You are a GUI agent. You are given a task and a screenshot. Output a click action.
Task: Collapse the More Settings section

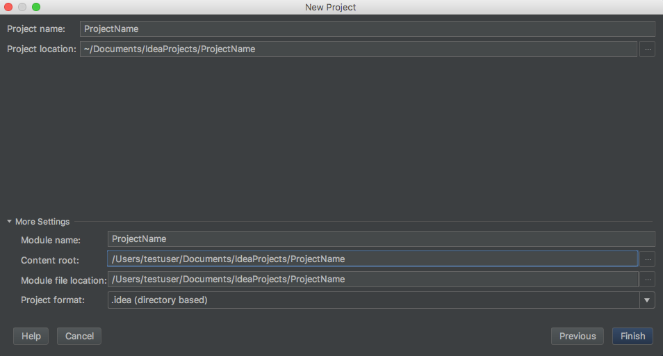[9, 221]
